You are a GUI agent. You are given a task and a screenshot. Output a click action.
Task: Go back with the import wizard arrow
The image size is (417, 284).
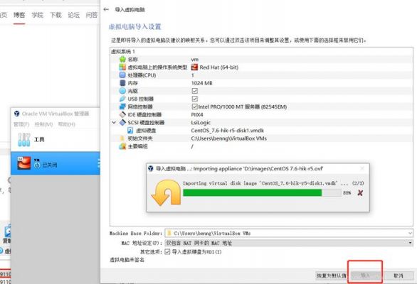point(106,9)
